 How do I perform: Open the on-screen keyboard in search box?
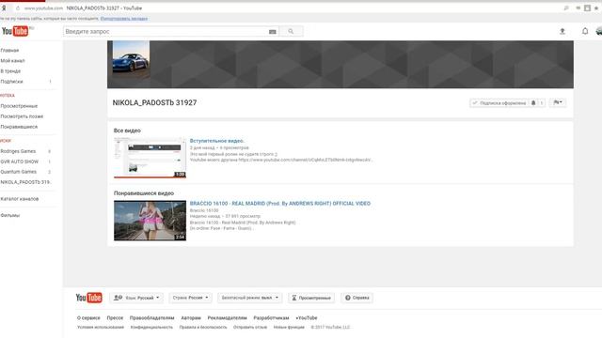273,32
